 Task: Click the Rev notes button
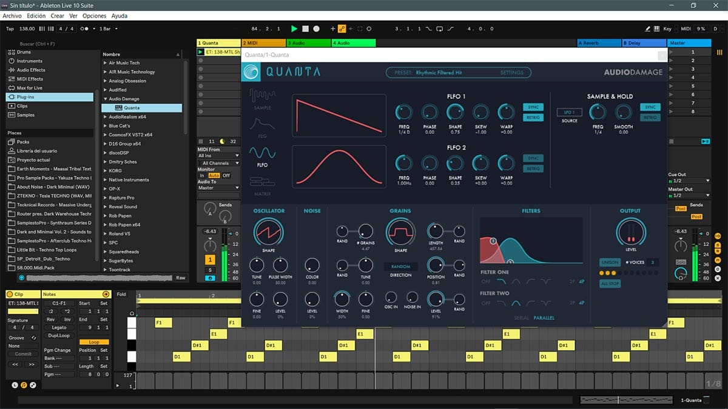(50, 319)
